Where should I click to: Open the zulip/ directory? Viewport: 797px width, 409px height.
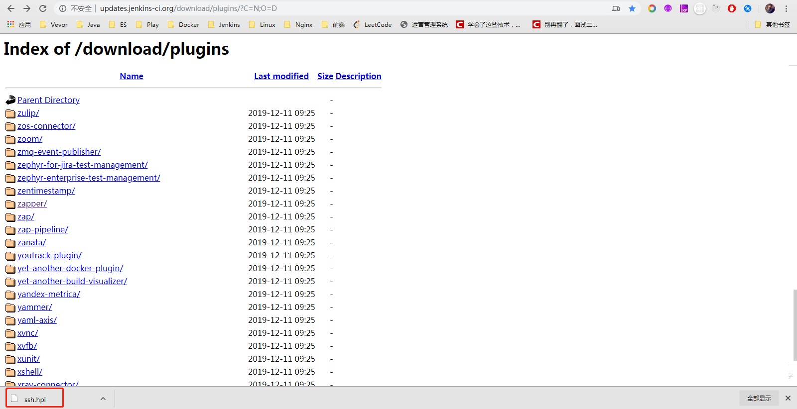click(x=28, y=113)
